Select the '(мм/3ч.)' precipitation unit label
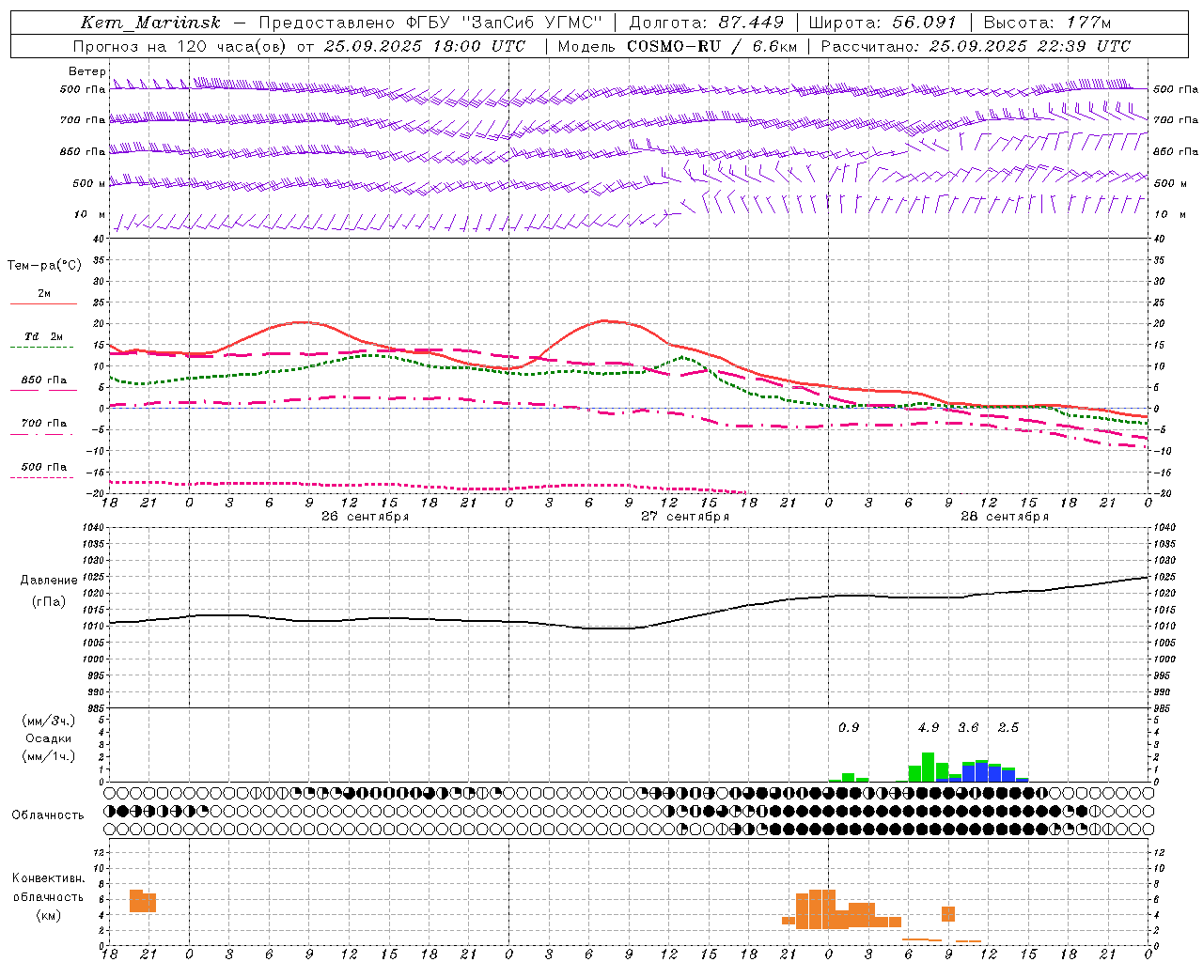 tap(49, 721)
